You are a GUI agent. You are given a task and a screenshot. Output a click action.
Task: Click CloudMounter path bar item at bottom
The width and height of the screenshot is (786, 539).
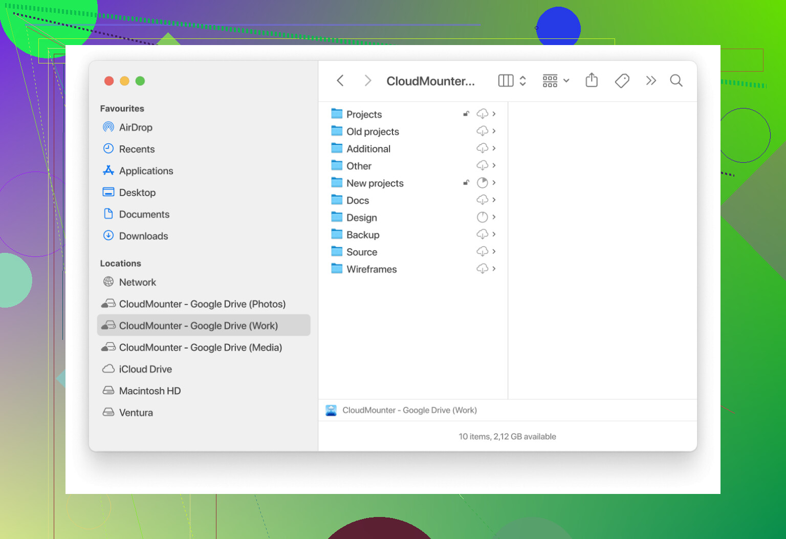point(409,411)
